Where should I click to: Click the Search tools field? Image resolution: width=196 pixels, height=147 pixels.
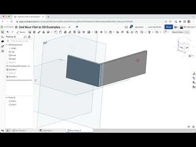click(180, 32)
